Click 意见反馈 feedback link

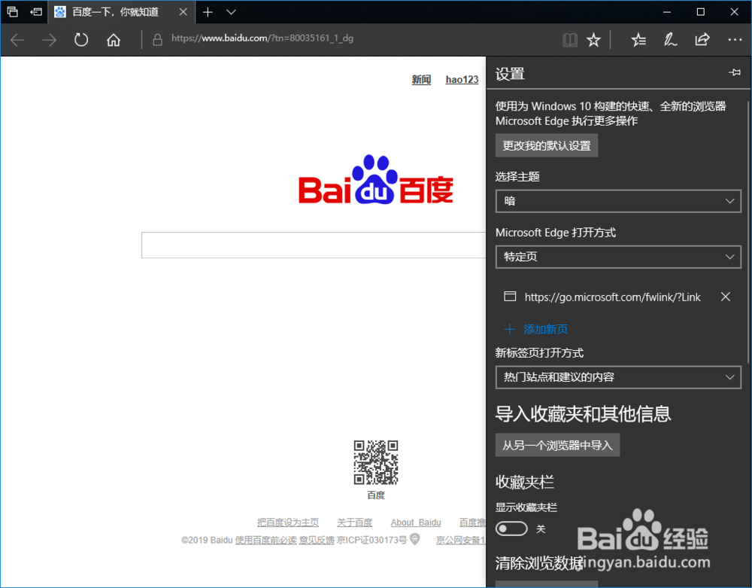(317, 541)
